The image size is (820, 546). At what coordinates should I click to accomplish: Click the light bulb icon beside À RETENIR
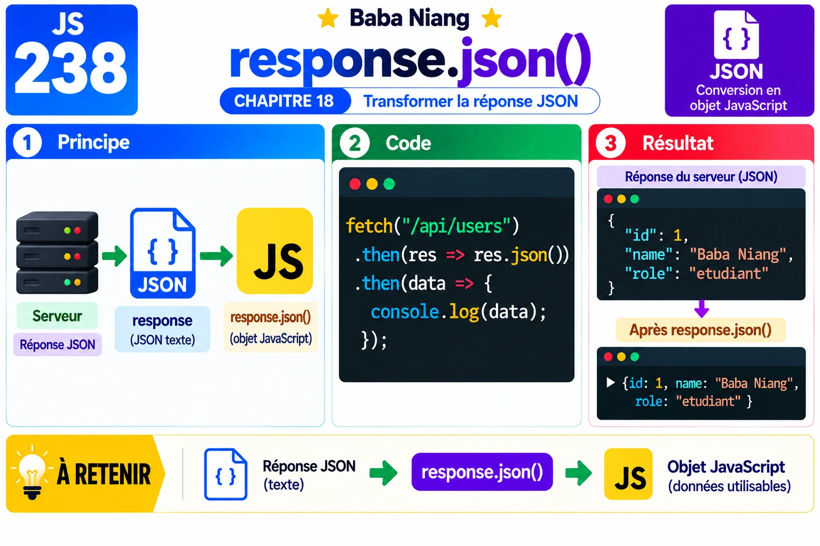(x=32, y=473)
